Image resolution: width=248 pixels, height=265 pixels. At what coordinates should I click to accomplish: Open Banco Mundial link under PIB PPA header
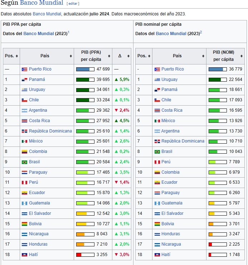click(x=39, y=34)
